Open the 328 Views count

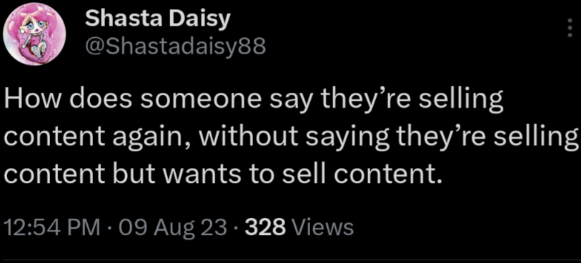pos(298,227)
